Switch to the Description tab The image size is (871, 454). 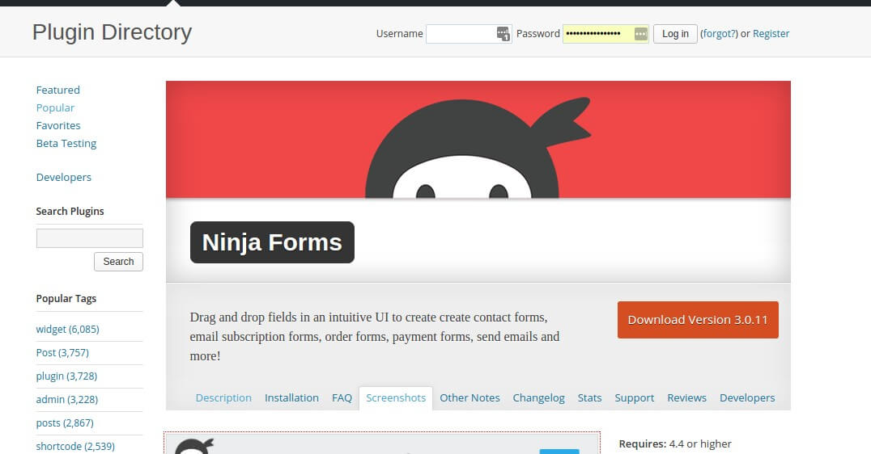[223, 398]
